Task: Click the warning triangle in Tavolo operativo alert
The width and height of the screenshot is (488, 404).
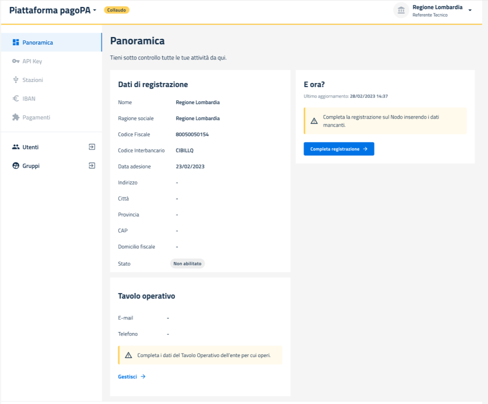Action: pos(128,355)
